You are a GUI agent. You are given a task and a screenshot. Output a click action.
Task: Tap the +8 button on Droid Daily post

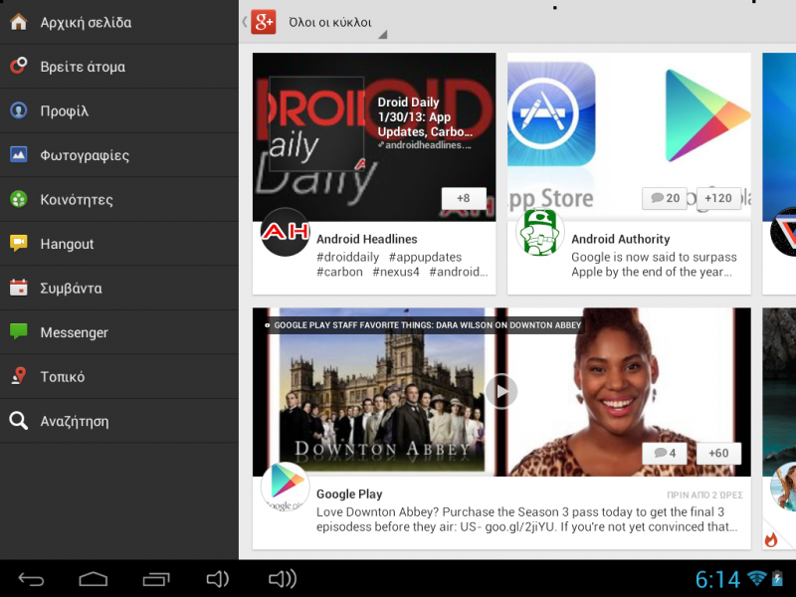464,198
